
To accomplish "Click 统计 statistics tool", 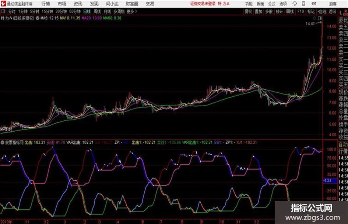I will point(279,11).
